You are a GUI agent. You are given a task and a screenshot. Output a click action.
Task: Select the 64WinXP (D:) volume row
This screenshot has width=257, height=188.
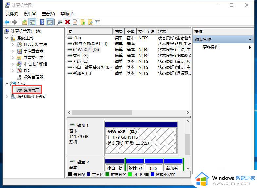coord(129,50)
